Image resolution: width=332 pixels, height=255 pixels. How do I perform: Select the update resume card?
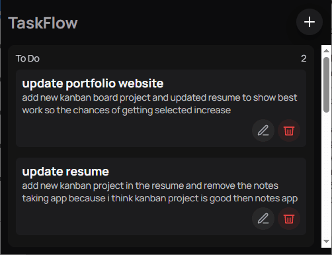pyautogui.click(x=161, y=197)
